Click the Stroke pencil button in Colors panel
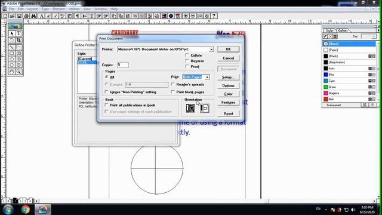 pyautogui.click(x=325, y=36)
